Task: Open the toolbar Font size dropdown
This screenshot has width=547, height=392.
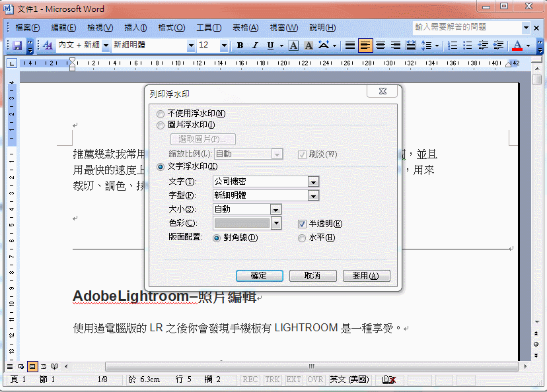Action: coord(224,46)
